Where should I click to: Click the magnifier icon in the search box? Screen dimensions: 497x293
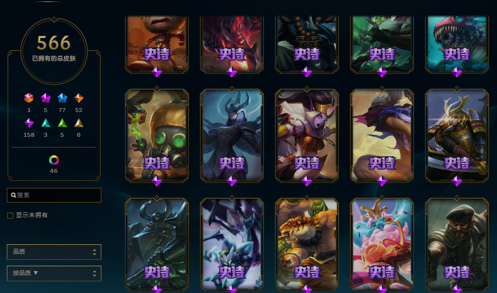tap(13, 195)
